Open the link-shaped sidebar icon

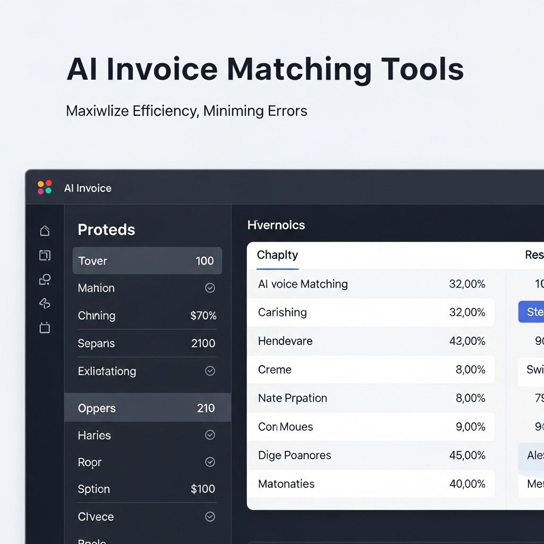tap(45, 303)
